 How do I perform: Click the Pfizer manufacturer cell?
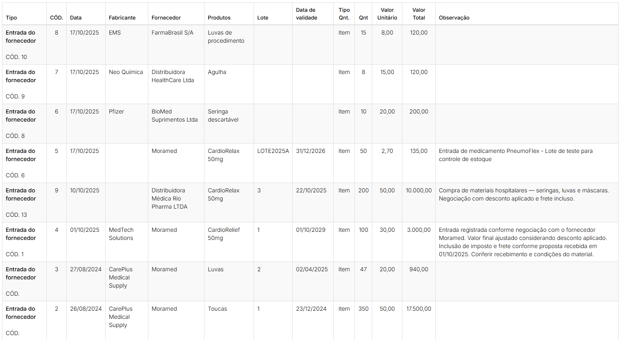pyautogui.click(x=116, y=111)
